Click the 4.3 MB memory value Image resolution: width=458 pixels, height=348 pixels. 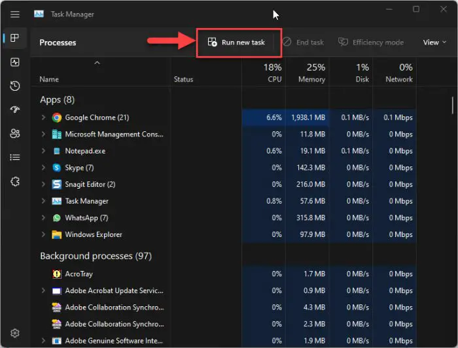(x=314, y=308)
